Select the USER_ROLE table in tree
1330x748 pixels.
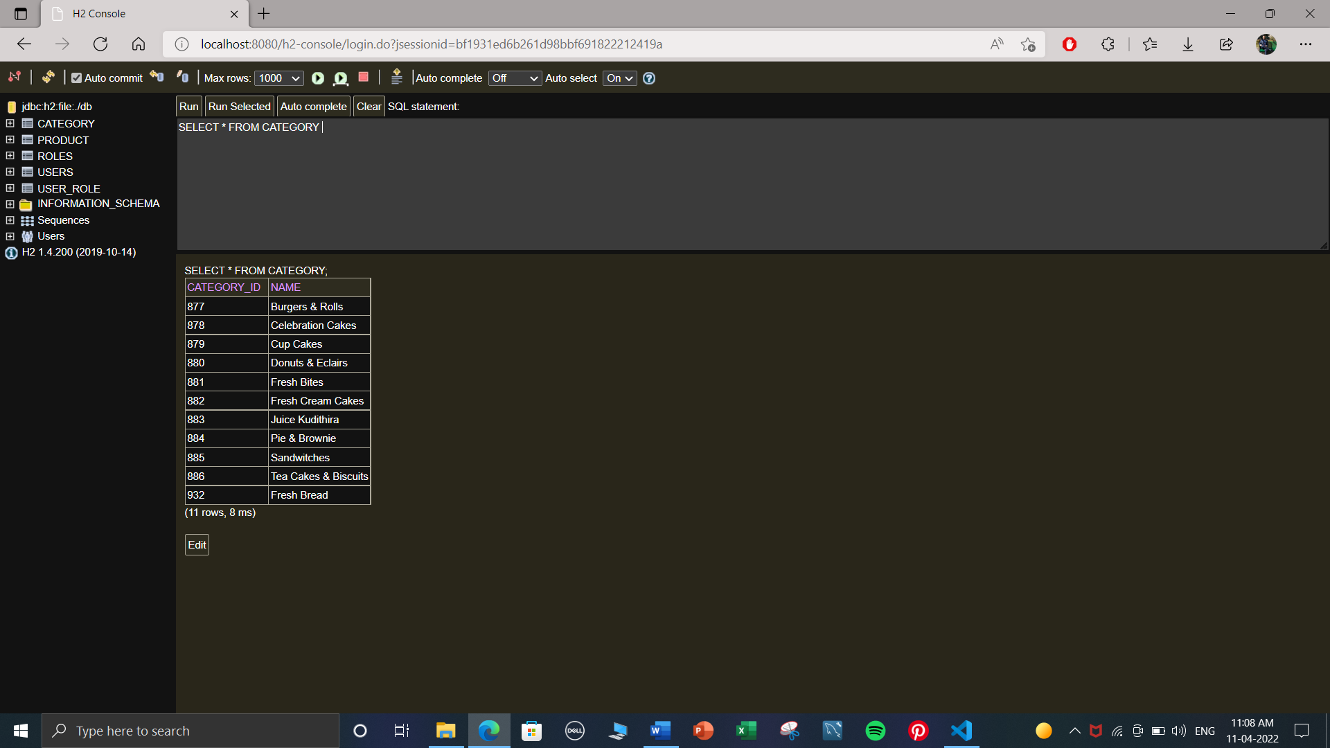tap(69, 188)
